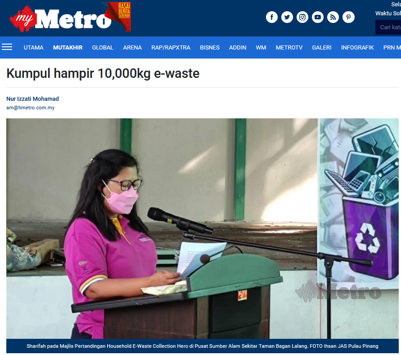Select GALERI in navigation bar
The width and height of the screenshot is (401, 355).
point(321,48)
